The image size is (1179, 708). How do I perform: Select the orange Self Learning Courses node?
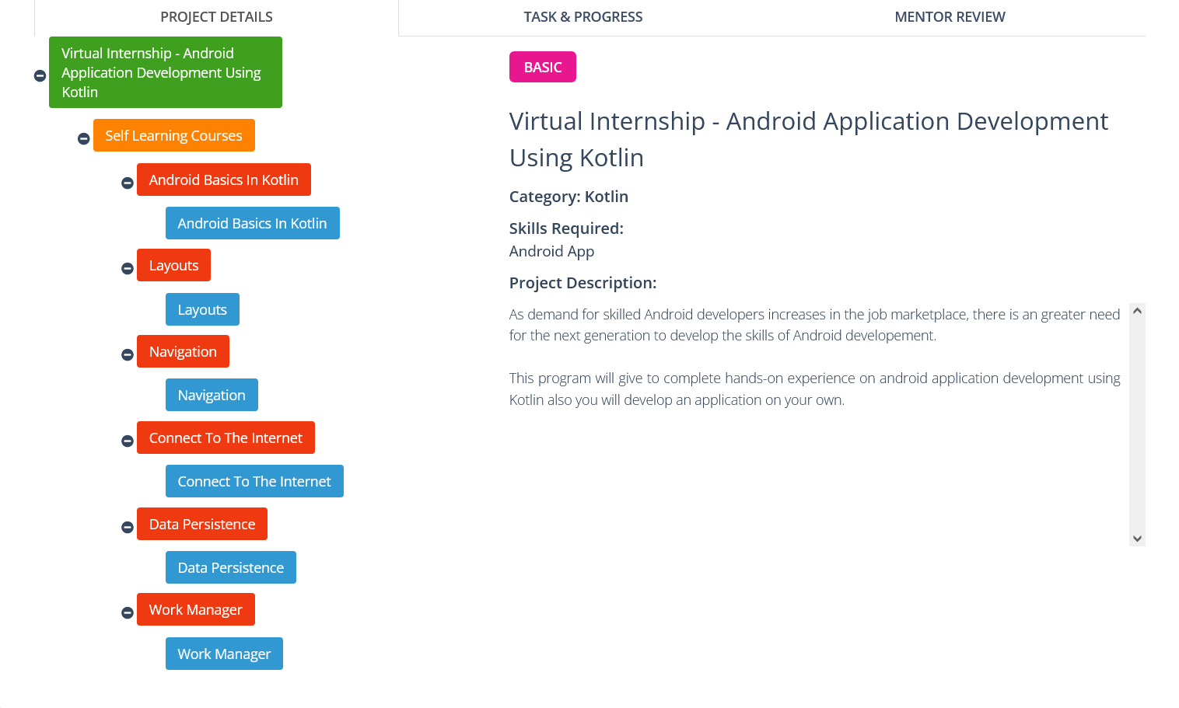tap(173, 135)
